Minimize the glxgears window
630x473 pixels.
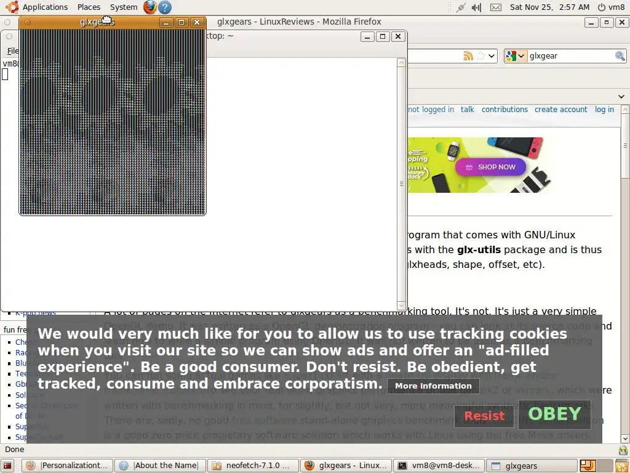pyautogui.click(x=166, y=23)
